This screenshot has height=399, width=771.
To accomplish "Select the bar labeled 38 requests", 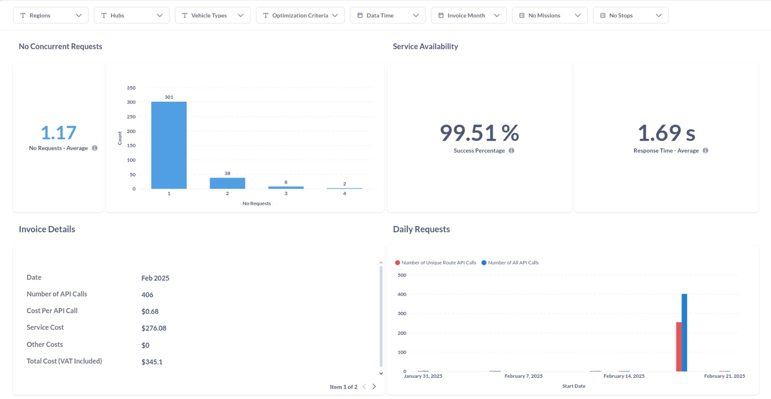I will pos(227,183).
